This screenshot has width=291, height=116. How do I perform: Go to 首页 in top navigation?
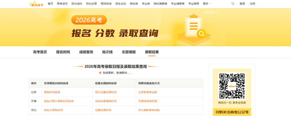tap(50, 4)
